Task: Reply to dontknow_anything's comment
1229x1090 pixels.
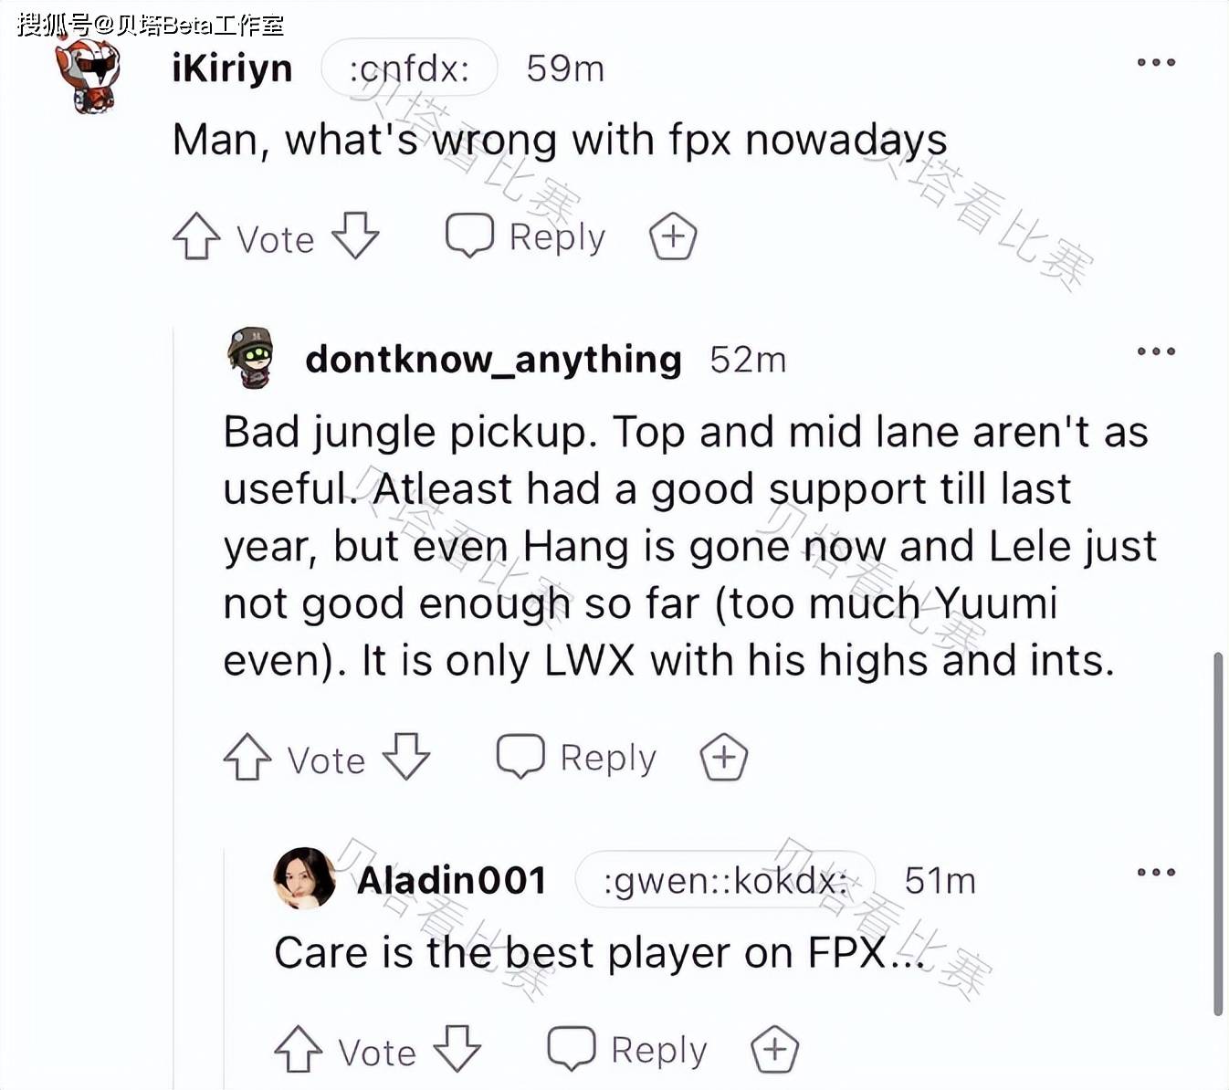Action: pyautogui.click(x=577, y=757)
